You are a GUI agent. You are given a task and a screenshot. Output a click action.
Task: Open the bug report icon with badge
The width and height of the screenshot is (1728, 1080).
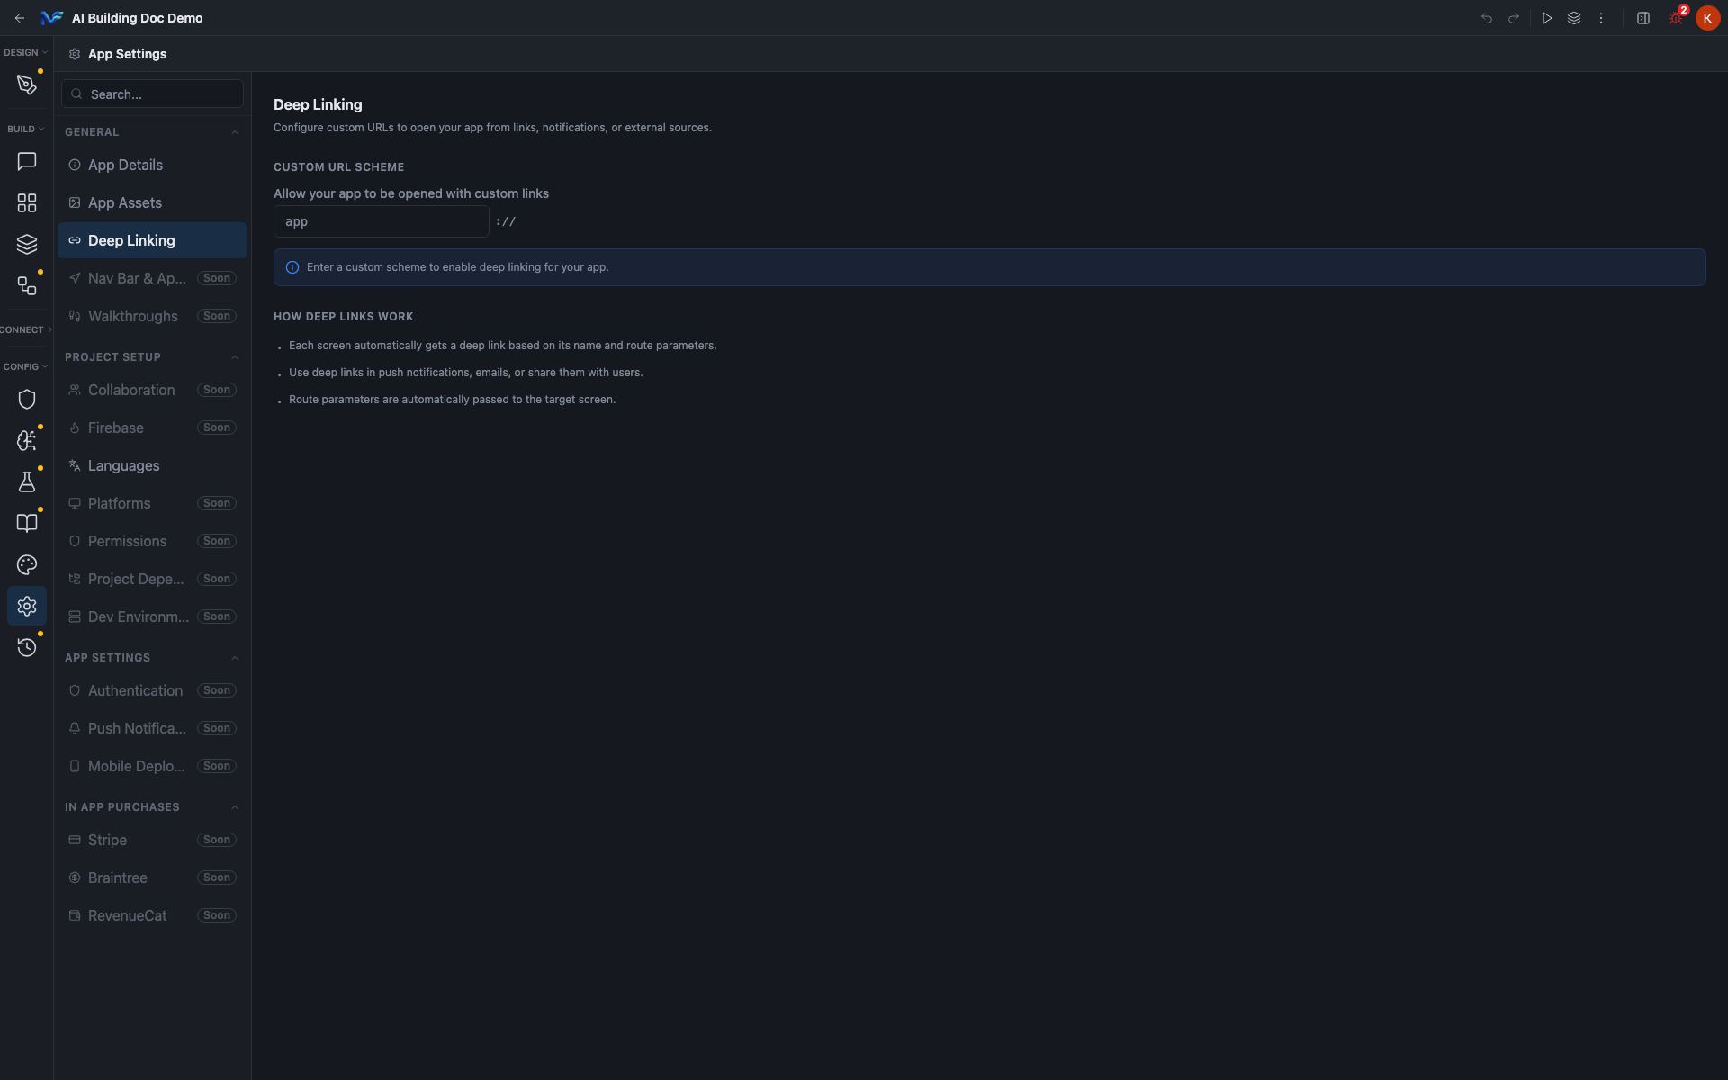click(x=1676, y=18)
